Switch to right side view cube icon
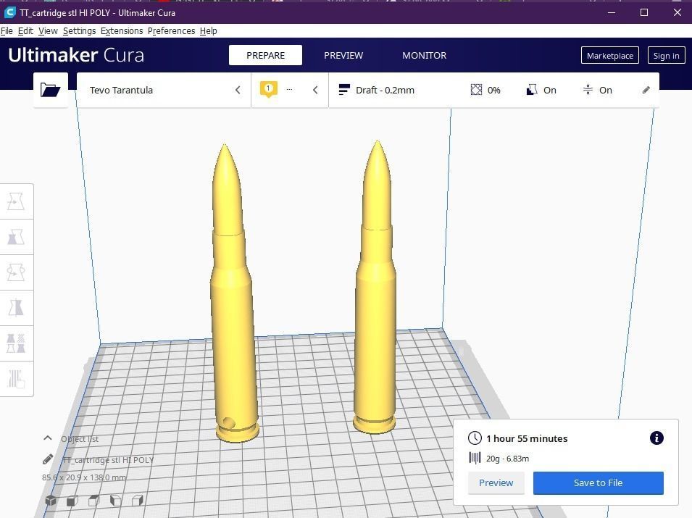692x518 pixels. pos(138,501)
